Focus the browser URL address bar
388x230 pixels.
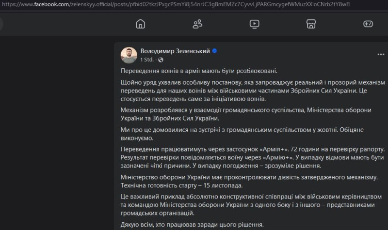(194, 4)
